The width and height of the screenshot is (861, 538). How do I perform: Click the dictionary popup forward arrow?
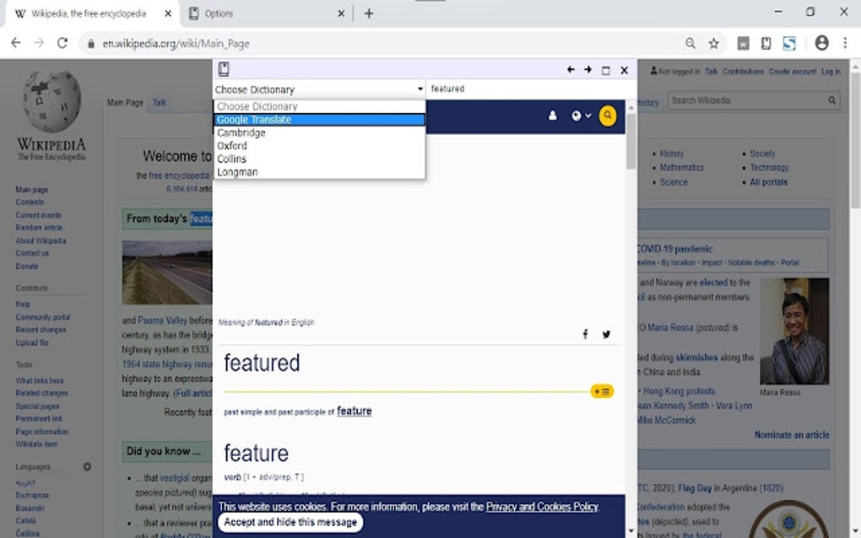588,70
